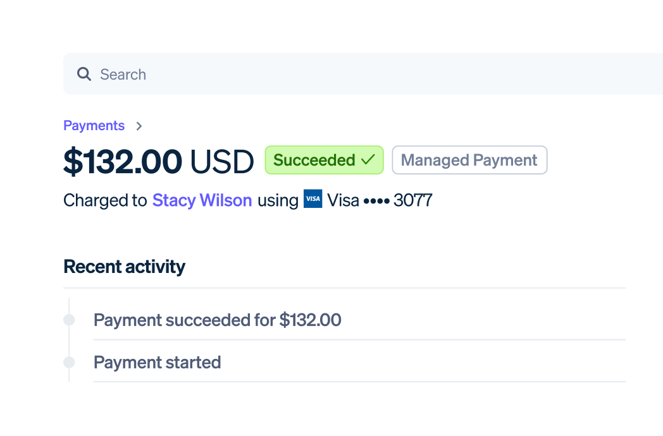
Task: Select the Payment started activity entry
Action: [x=157, y=362]
